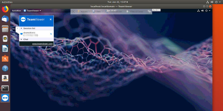Click the ubuntuBionic session monitor icon
This screenshot has height=111, width=223.
pyautogui.click(x=21, y=34)
